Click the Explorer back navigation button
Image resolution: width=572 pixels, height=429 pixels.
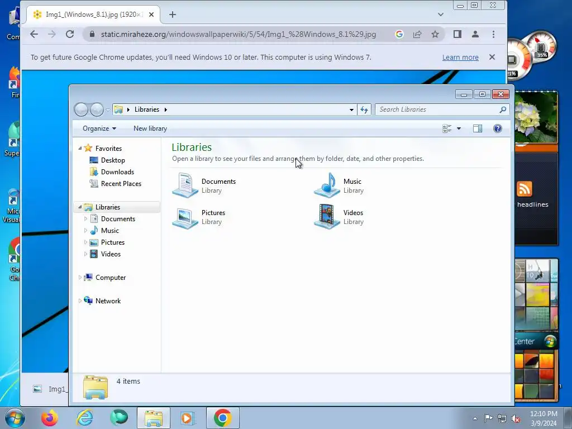(82, 109)
